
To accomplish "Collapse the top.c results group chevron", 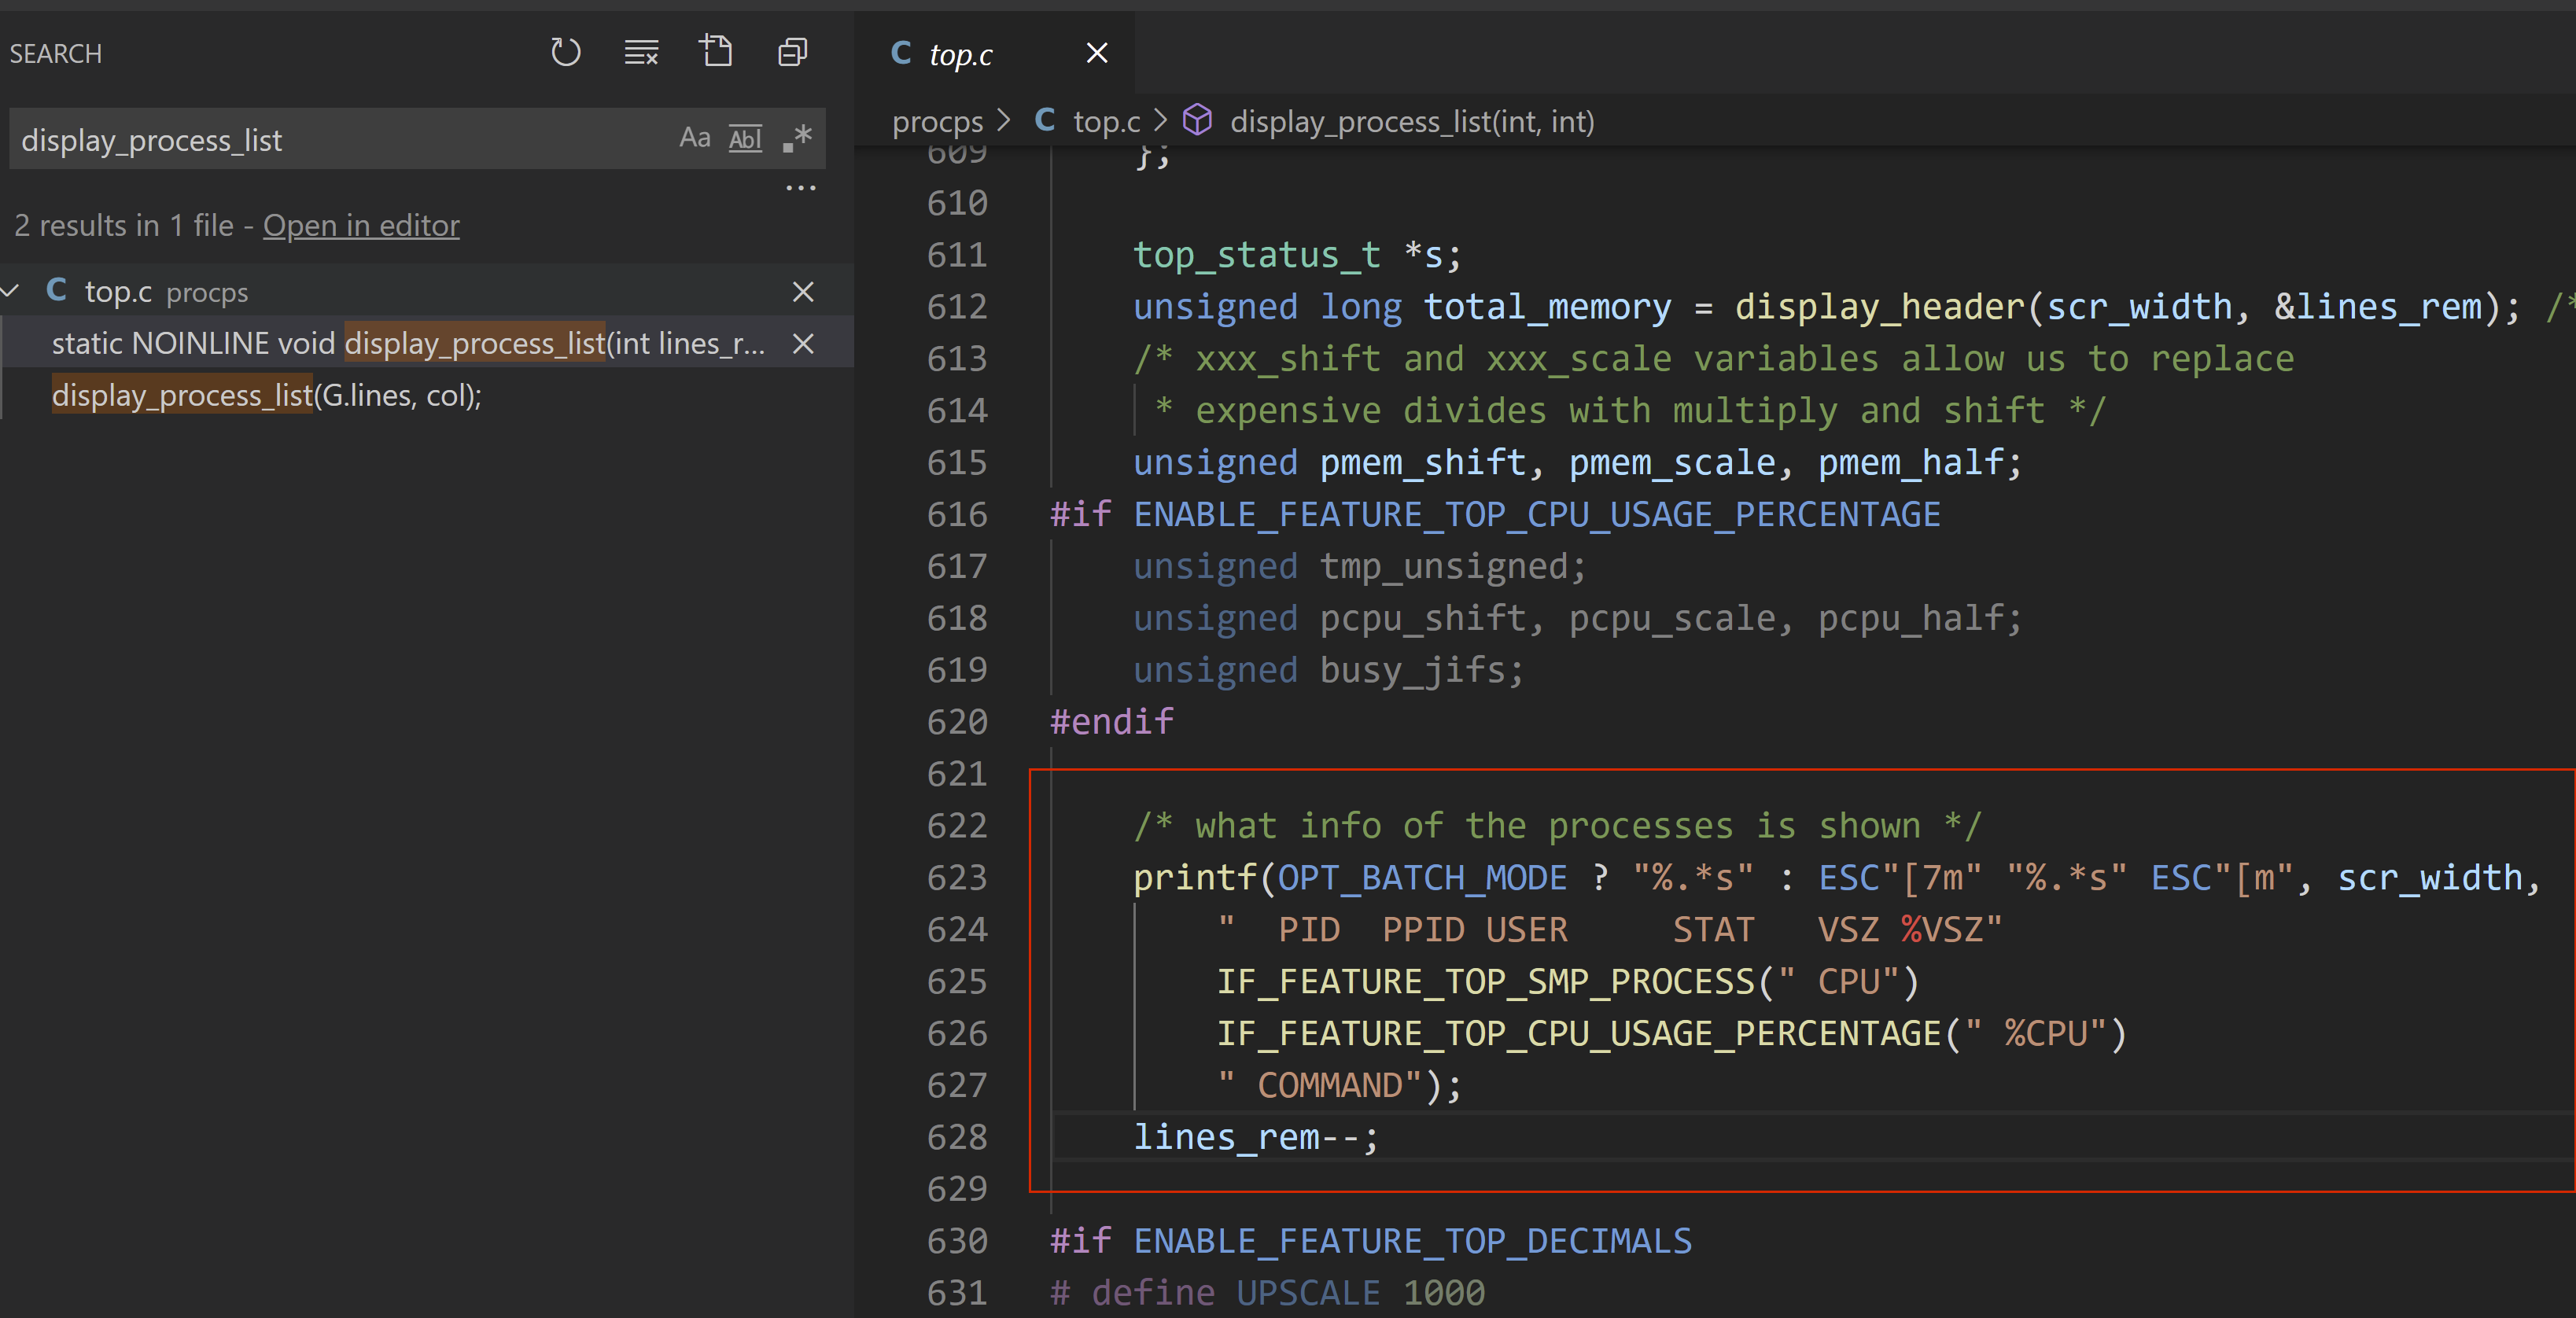I will tap(12, 292).
